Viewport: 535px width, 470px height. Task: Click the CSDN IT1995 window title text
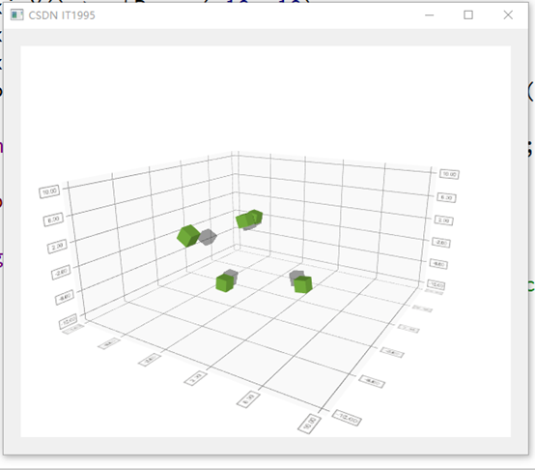click(62, 15)
